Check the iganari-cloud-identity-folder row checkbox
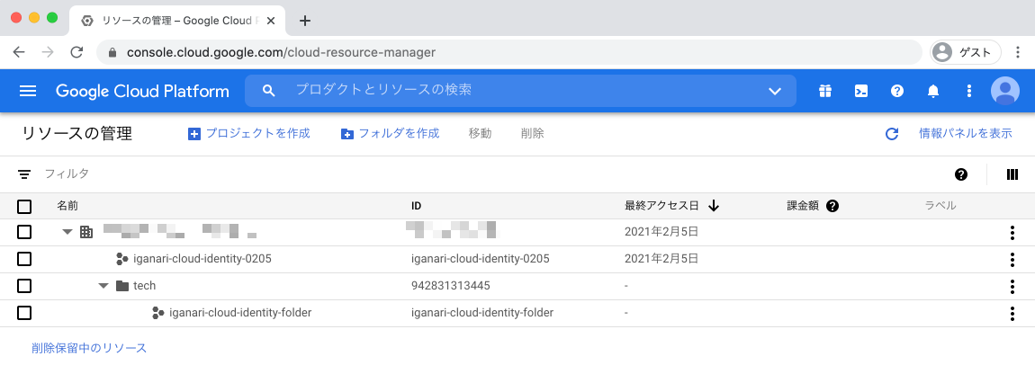Screen dimensions: 1035x374 click(x=24, y=313)
